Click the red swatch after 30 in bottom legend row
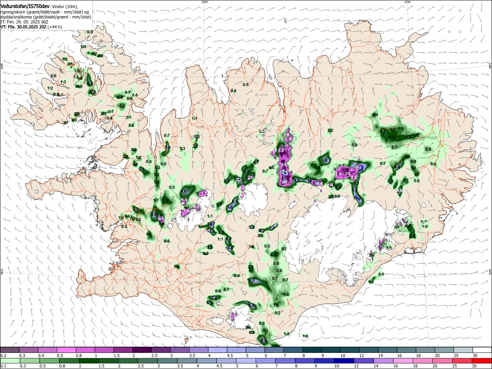 click(x=482, y=361)
